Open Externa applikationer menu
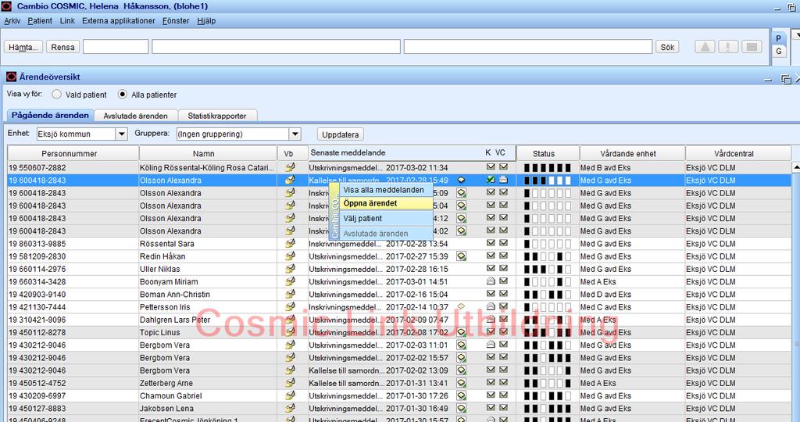This screenshot has width=800, height=422. (x=119, y=21)
